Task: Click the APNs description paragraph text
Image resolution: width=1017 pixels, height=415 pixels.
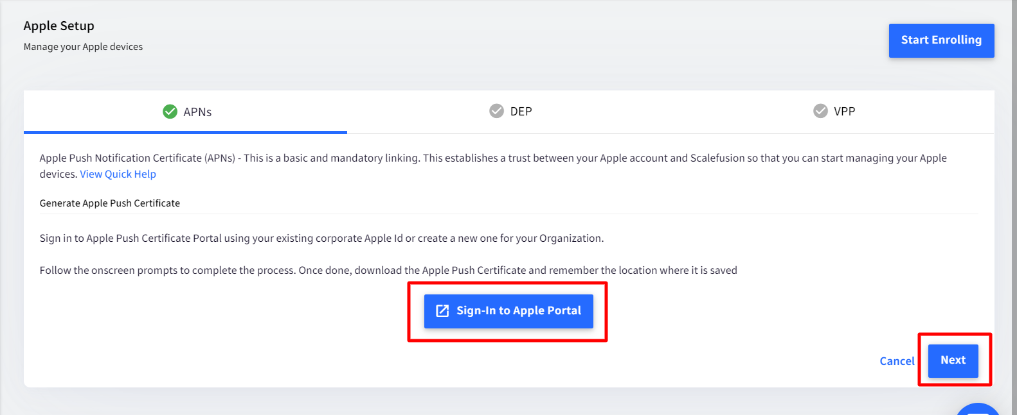Action: (x=493, y=166)
